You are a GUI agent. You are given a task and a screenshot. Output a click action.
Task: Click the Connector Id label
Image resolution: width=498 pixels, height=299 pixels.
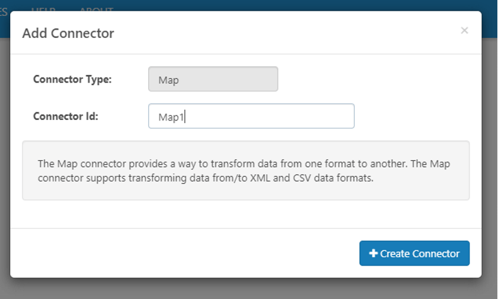pyautogui.click(x=66, y=116)
